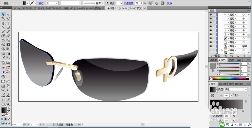Screen dimensions: 252x128
Task: Go to next artboard arrow in status bar
Action: click(x=40, y=124)
